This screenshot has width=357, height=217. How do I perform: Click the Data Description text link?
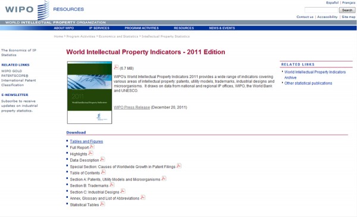pos(84,160)
